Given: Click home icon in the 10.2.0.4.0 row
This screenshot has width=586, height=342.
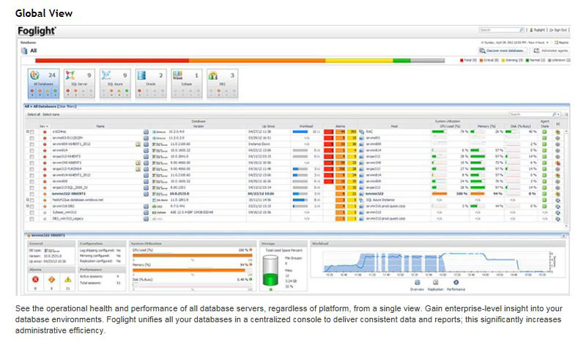Looking at the screenshot, I should 146,132.
